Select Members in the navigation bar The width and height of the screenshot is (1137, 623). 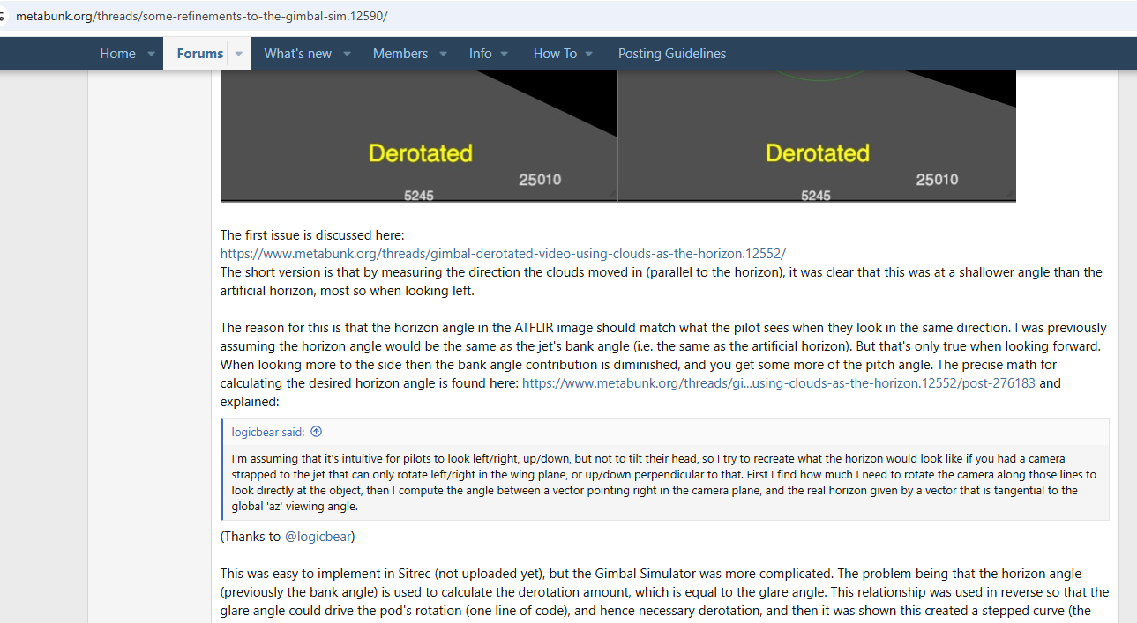click(x=400, y=54)
